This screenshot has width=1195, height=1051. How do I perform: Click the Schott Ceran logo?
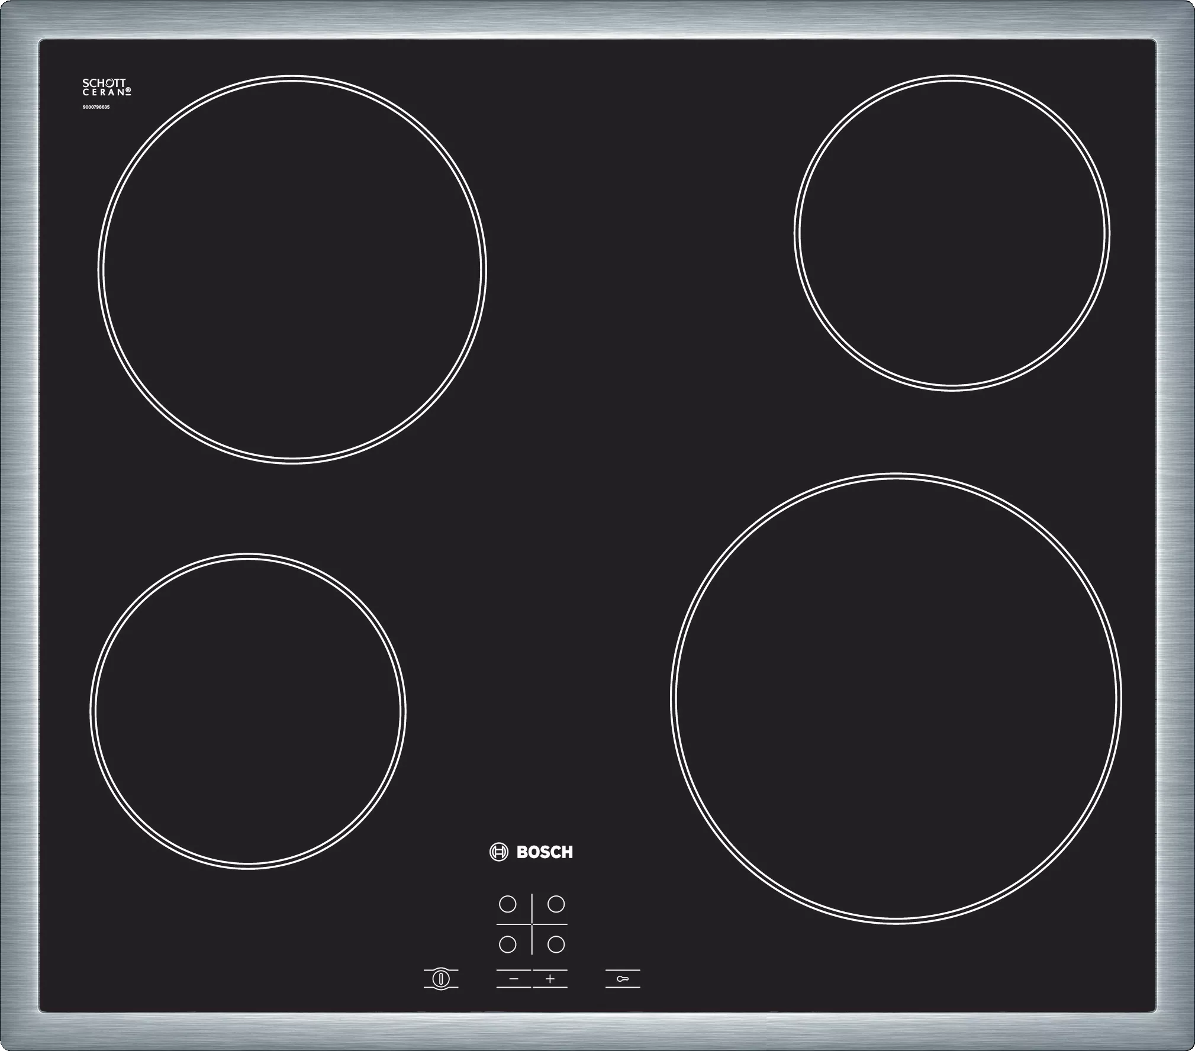coord(105,88)
